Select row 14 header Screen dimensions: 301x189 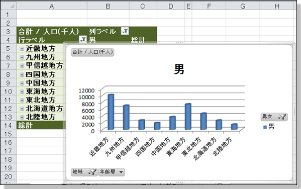click(x=8, y=126)
